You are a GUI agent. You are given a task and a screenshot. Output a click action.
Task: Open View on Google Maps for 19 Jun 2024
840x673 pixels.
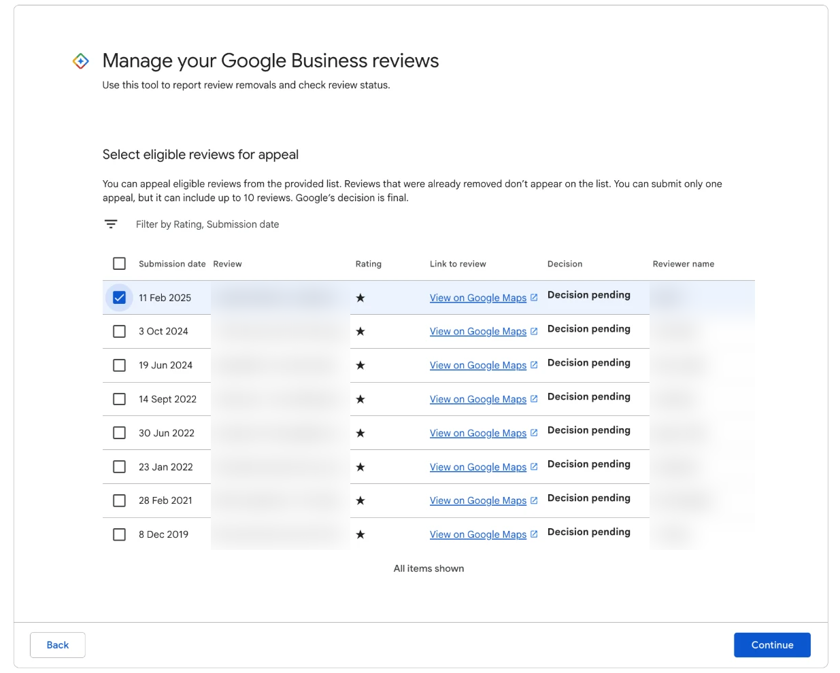tap(478, 365)
